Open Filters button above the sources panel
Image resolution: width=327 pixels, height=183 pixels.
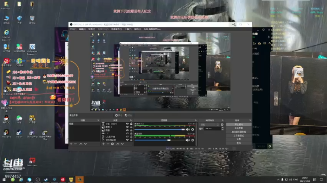(128, 115)
